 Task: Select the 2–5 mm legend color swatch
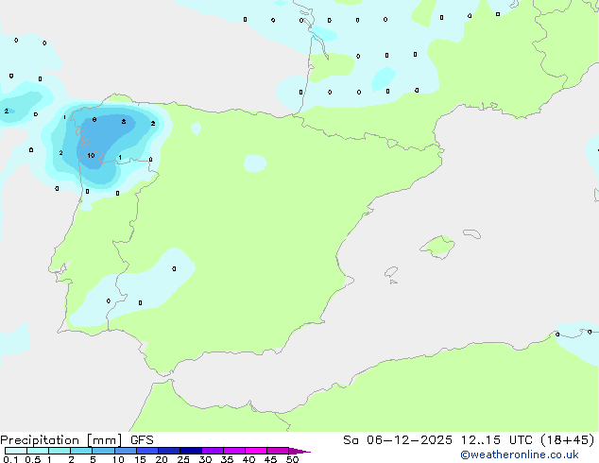(81, 451)
